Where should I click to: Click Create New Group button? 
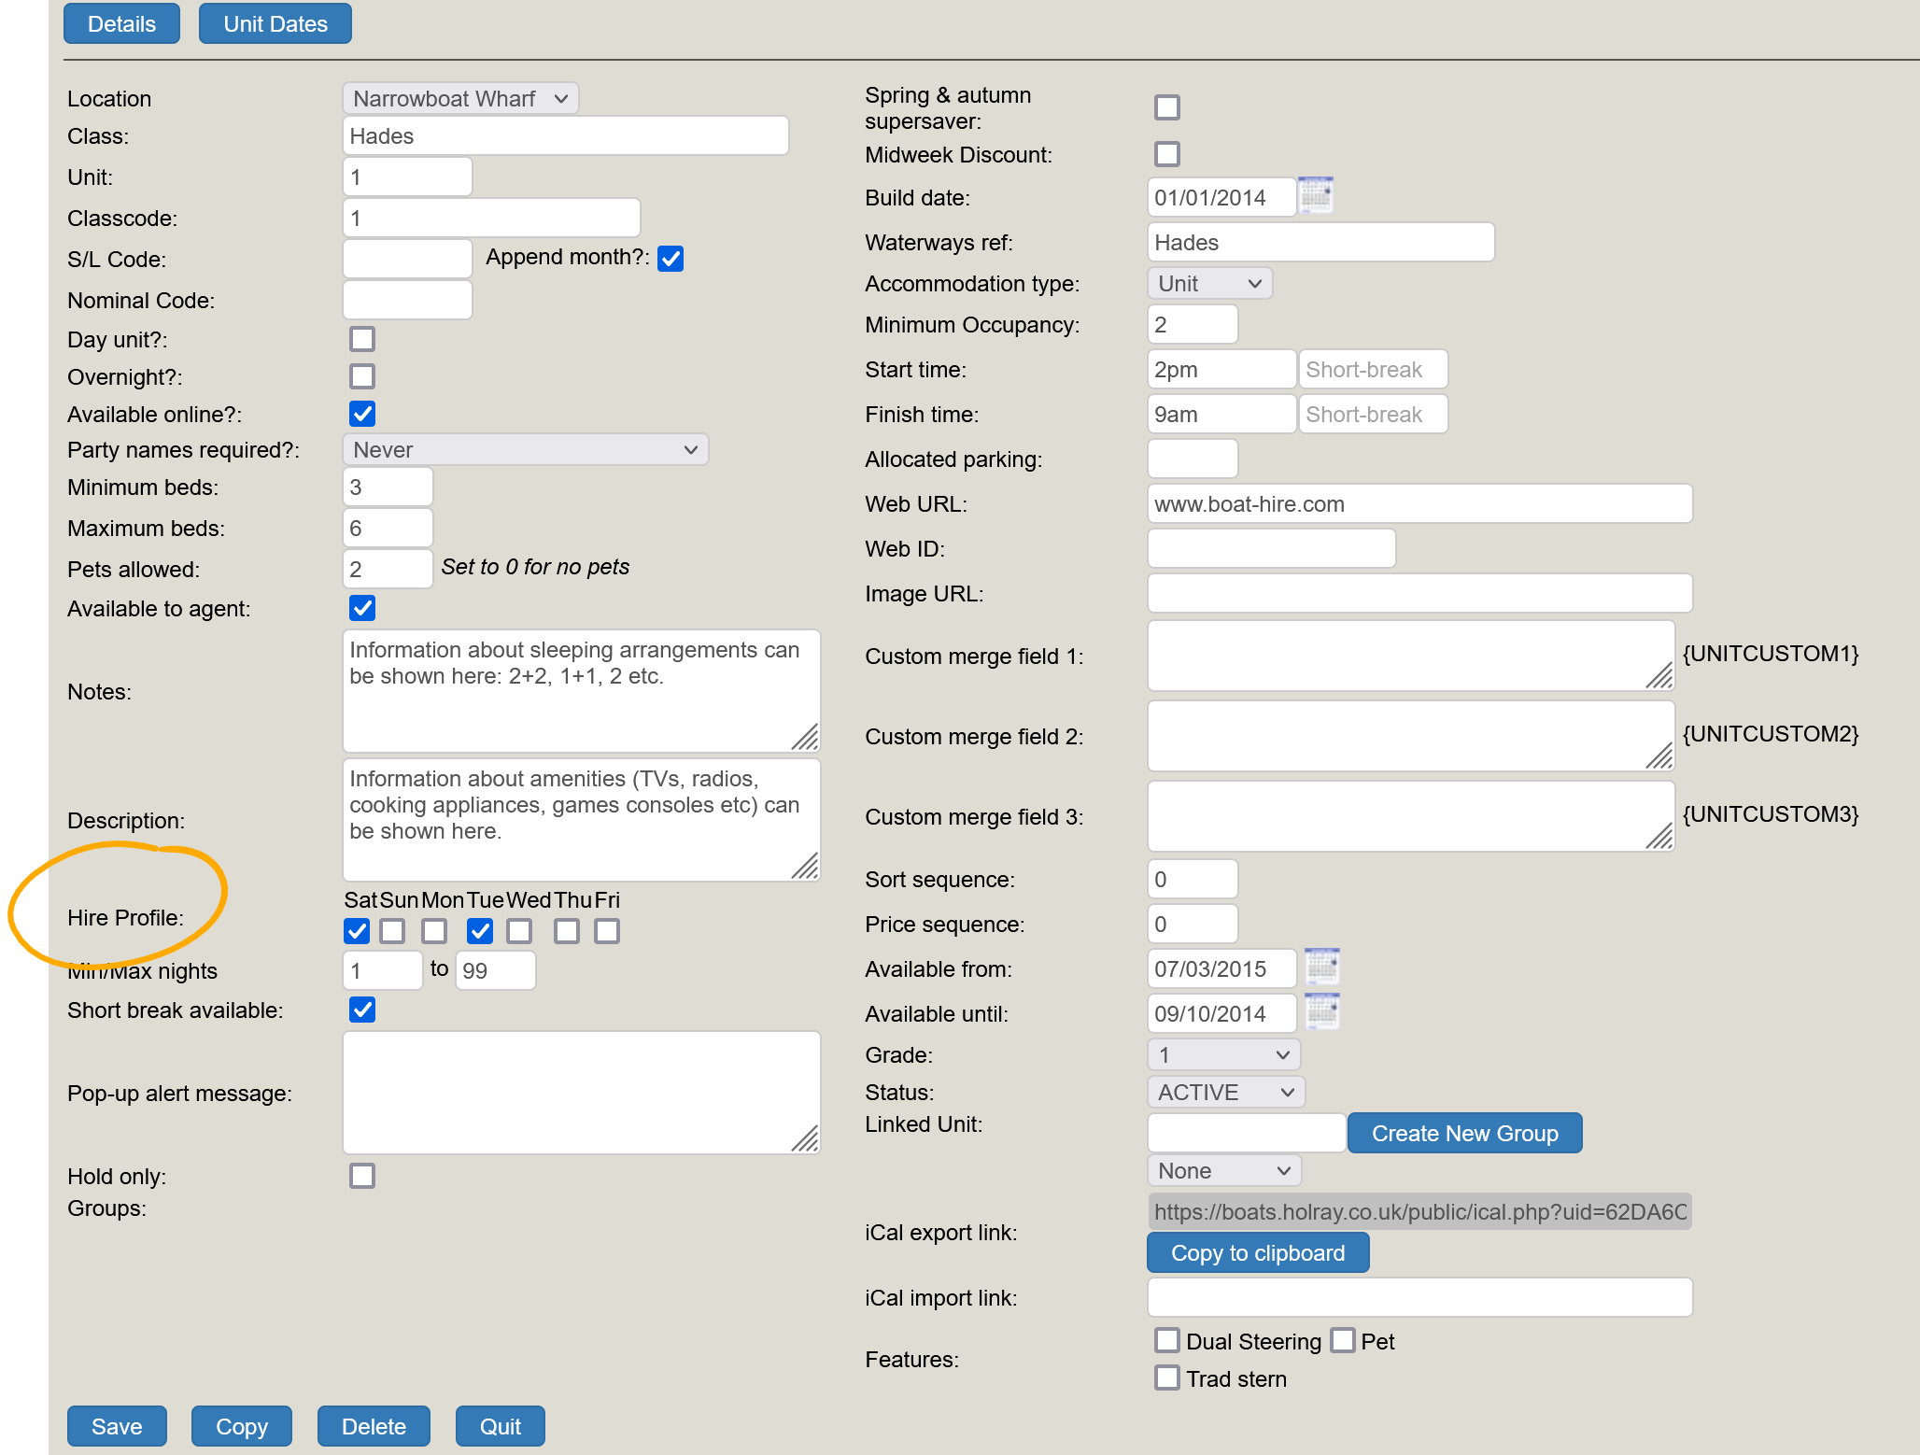tap(1463, 1133)
